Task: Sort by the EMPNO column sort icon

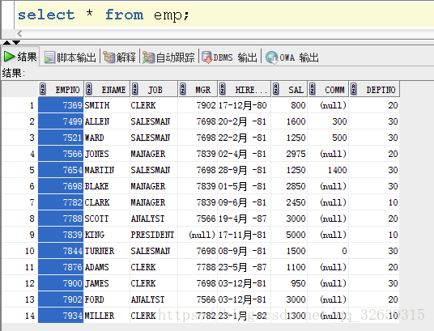Action: [x=42, y=89]
